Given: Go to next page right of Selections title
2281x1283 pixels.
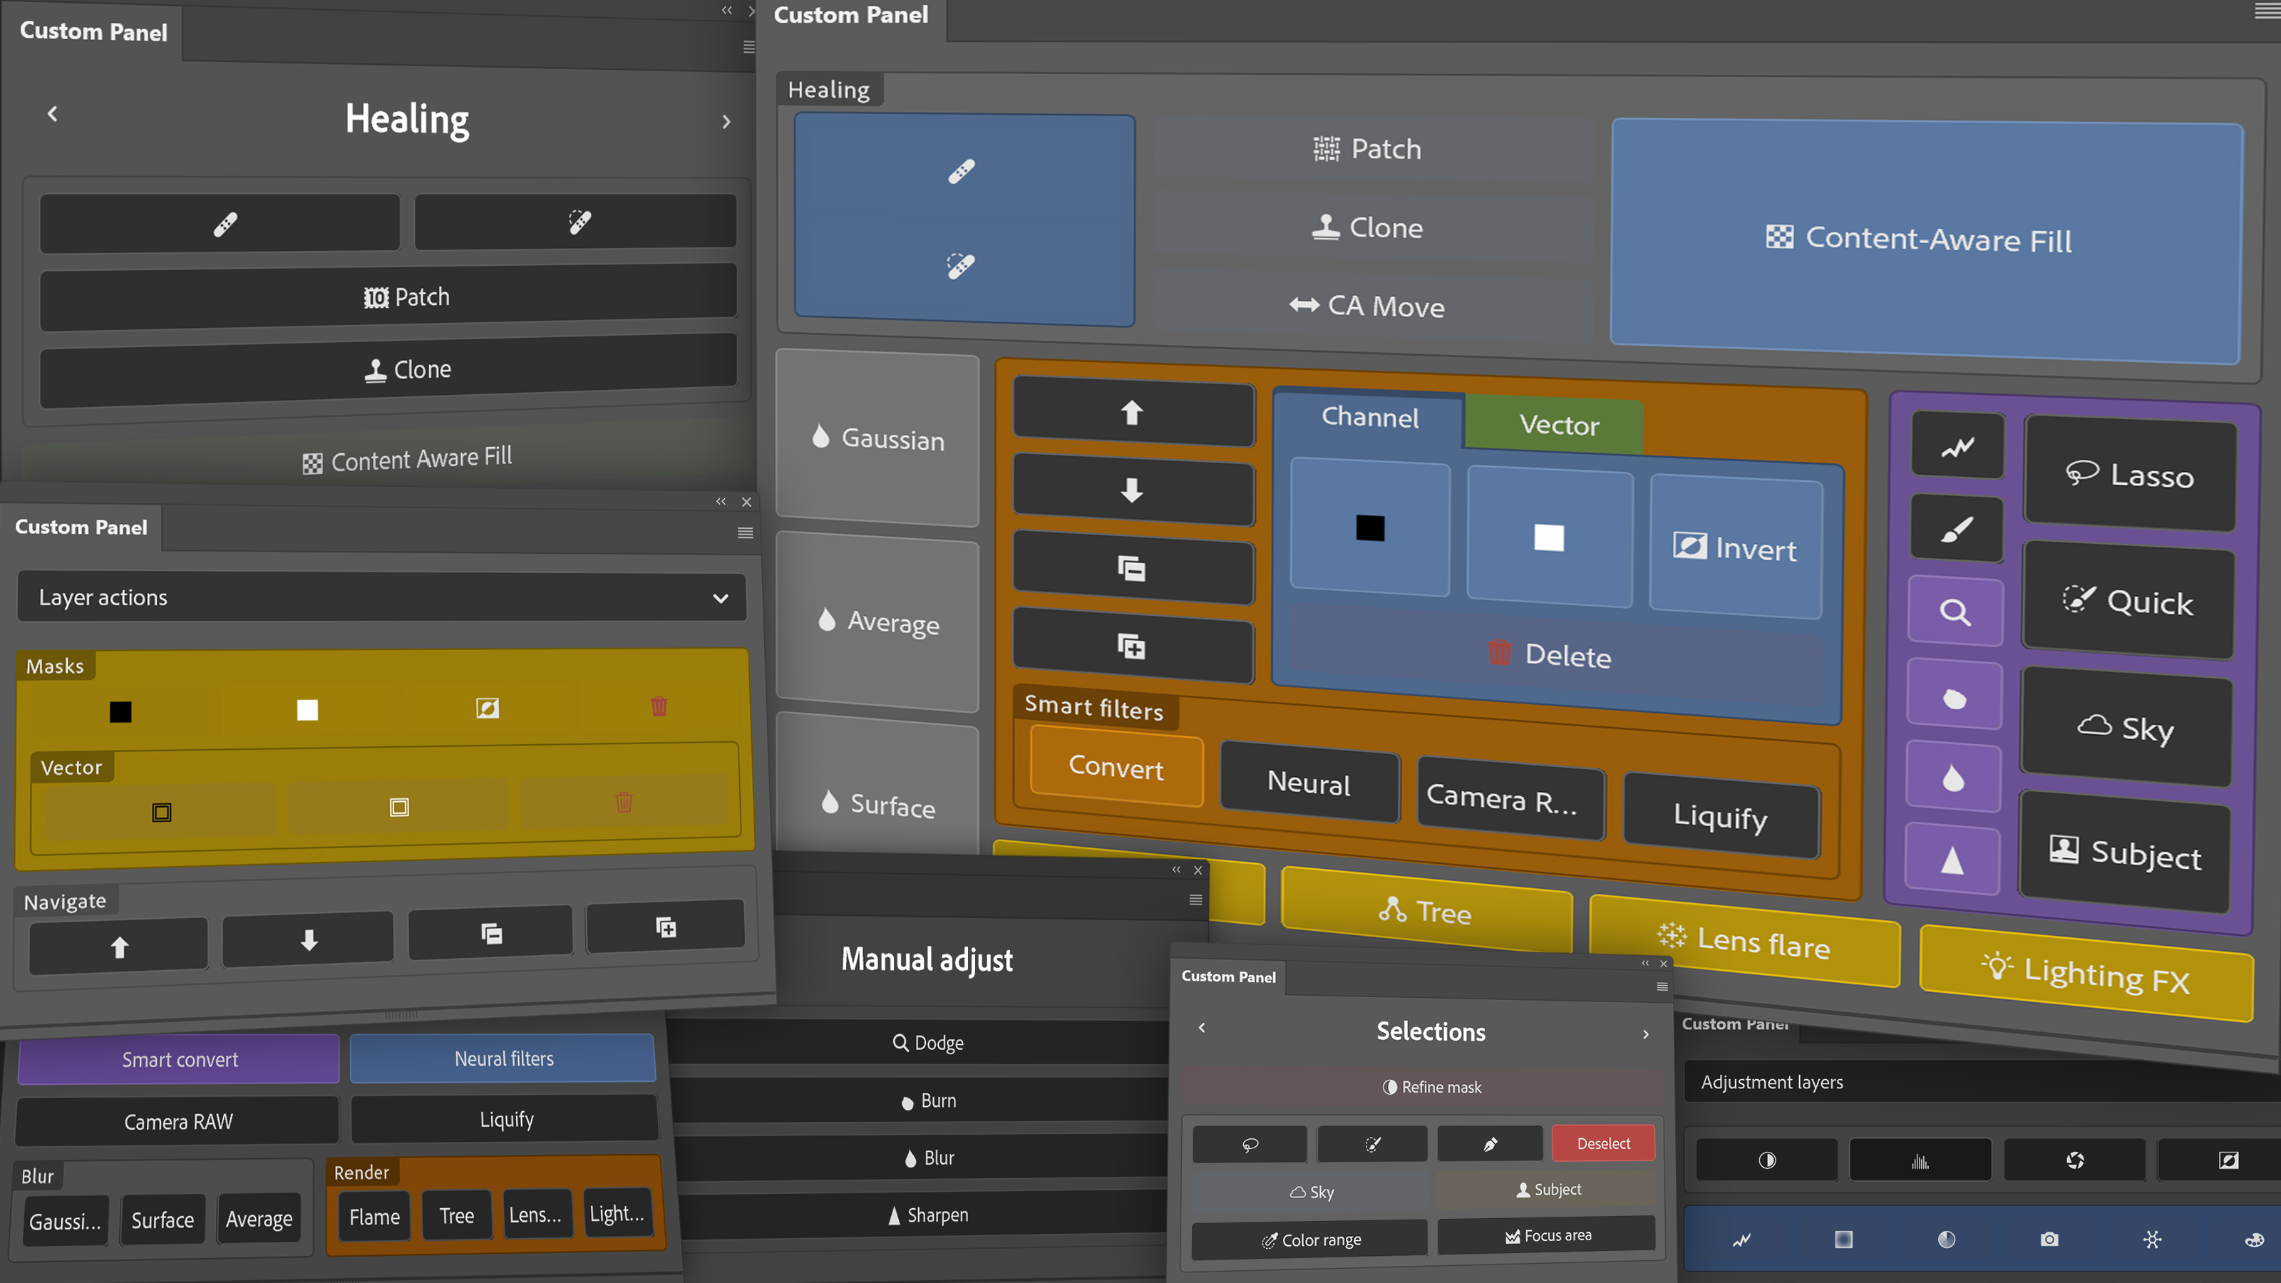Looking at the screenshot, I should (x=1646, y=1034).
